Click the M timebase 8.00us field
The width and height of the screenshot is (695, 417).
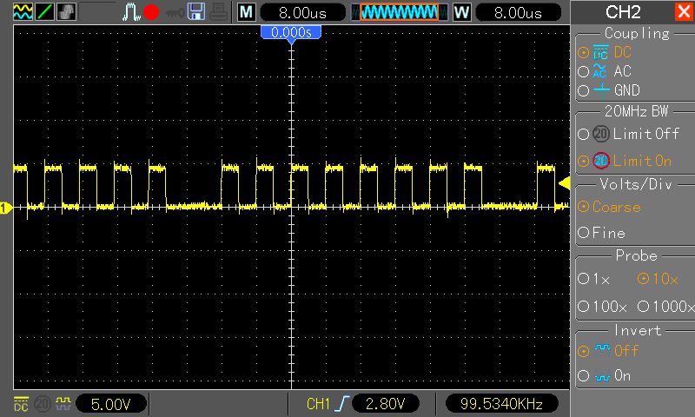coord(295,12)
